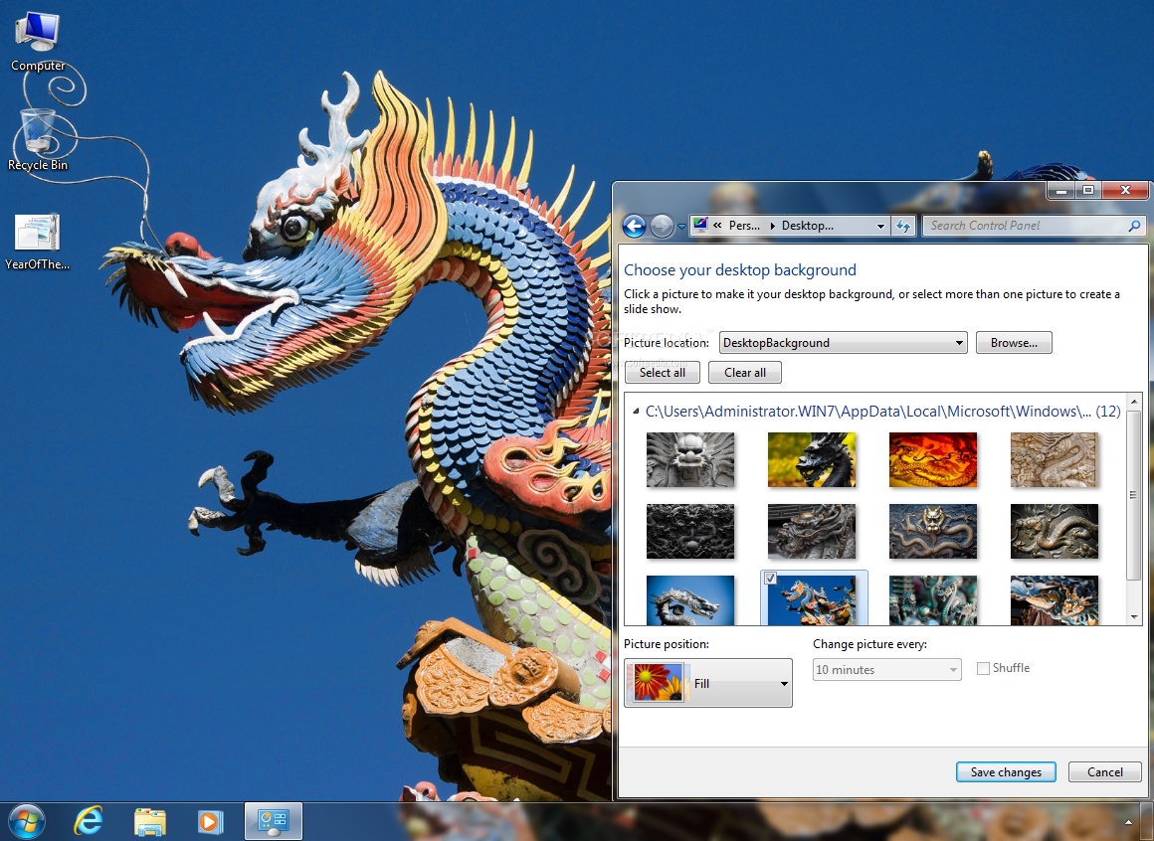
Task: Select the grey dragon statue thumbnail, second row
Action: click(812, 531)
